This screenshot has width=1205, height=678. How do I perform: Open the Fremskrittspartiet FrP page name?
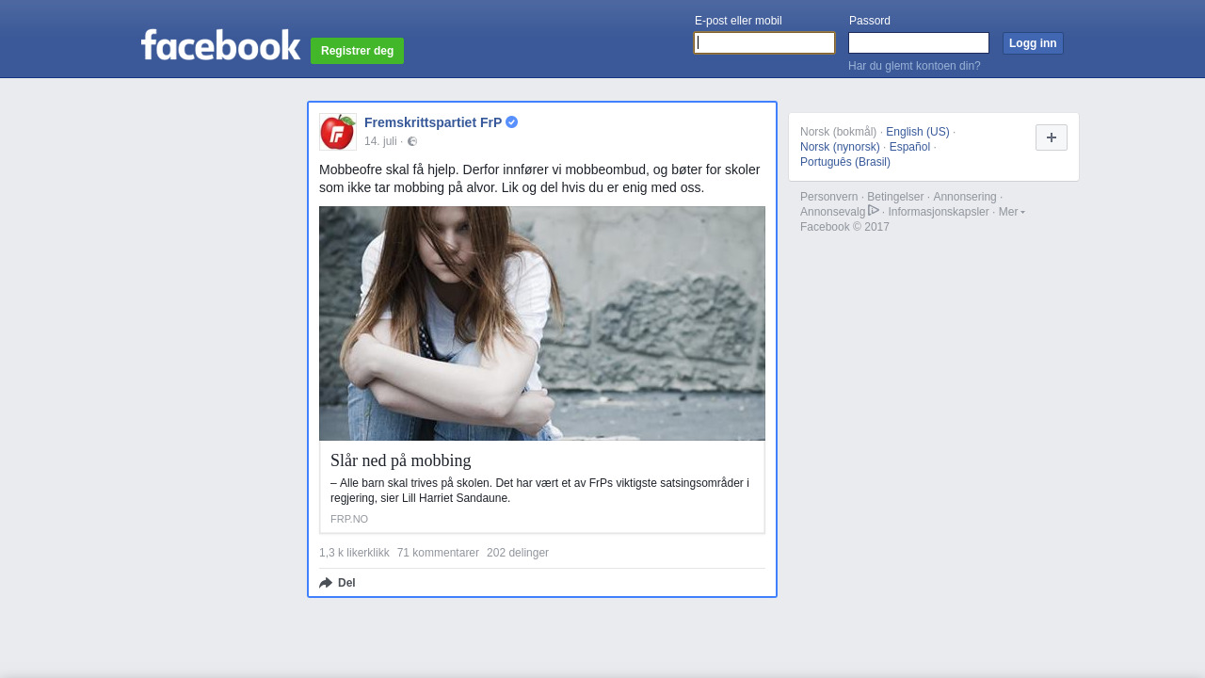[433, 122]
